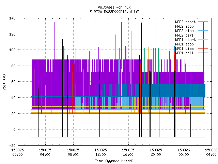Click the black NPD1 defl legend line

pos(203,53)
